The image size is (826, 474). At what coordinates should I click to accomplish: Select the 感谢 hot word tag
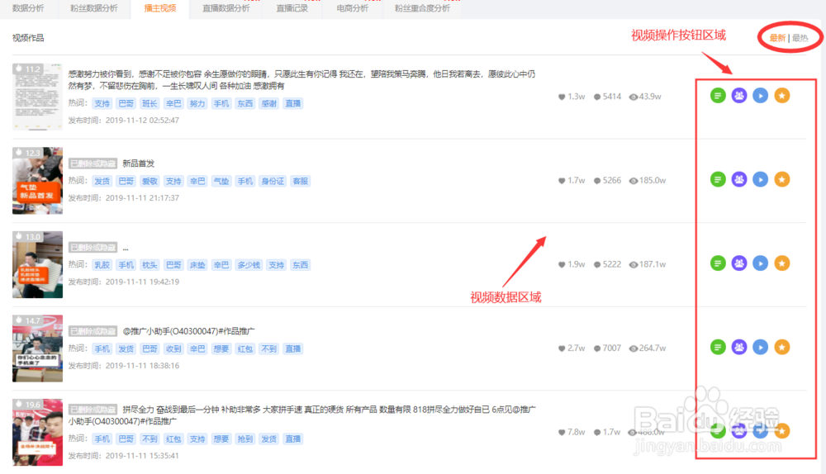point(268,103)
